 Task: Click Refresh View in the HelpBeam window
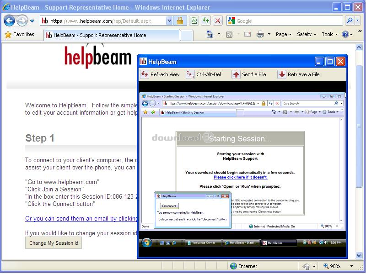(x=161, y=74)
